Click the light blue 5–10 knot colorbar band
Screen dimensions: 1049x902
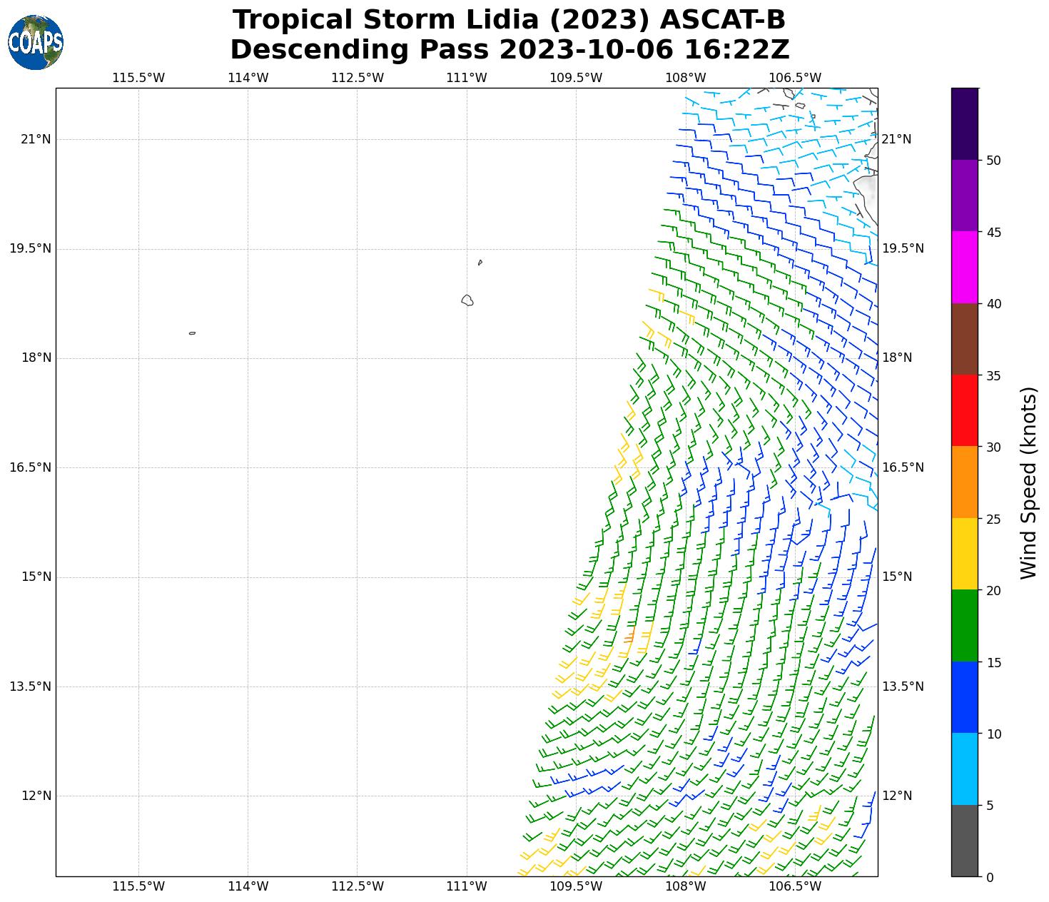pos(965,769)
